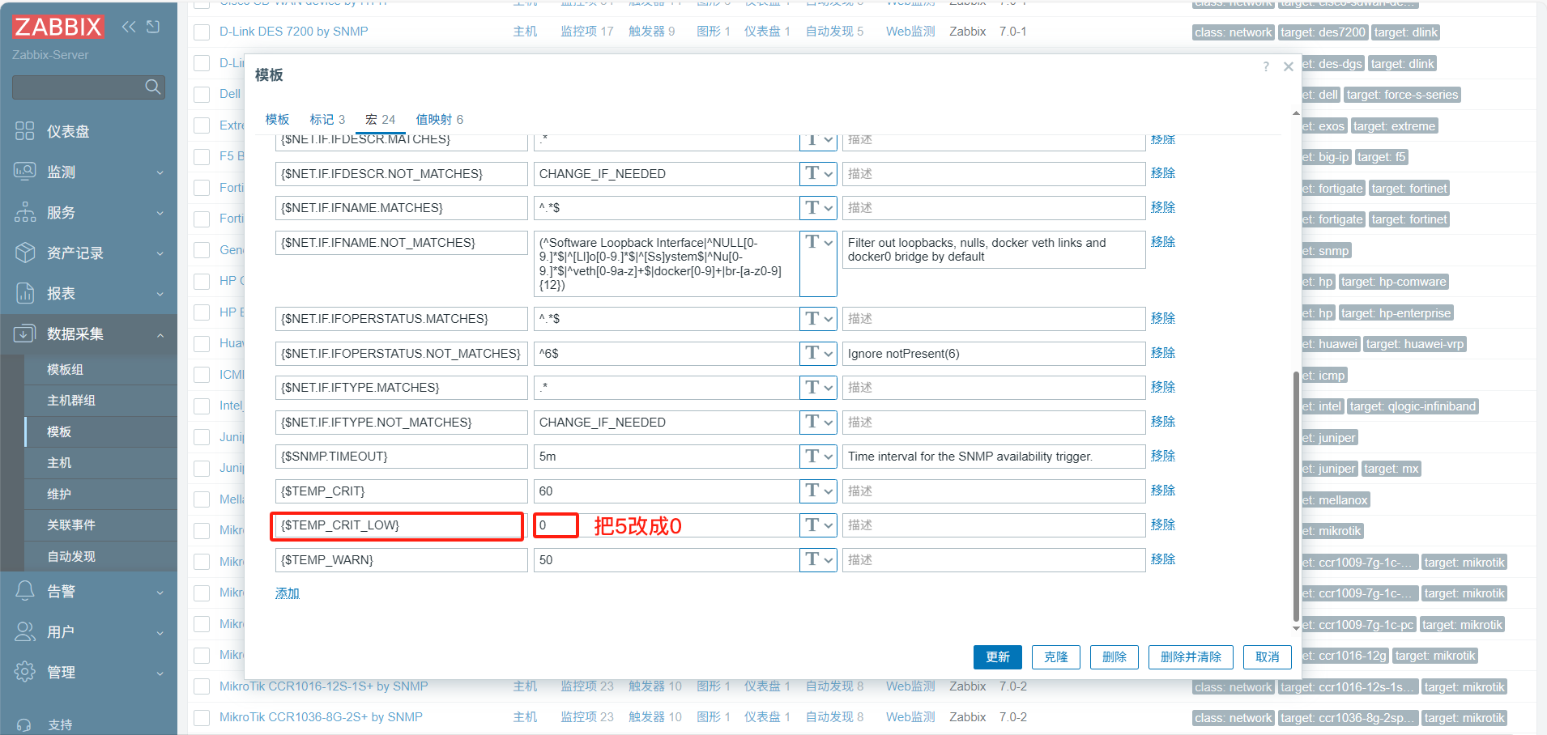Click the 取消 button

tap(1268, 657)
